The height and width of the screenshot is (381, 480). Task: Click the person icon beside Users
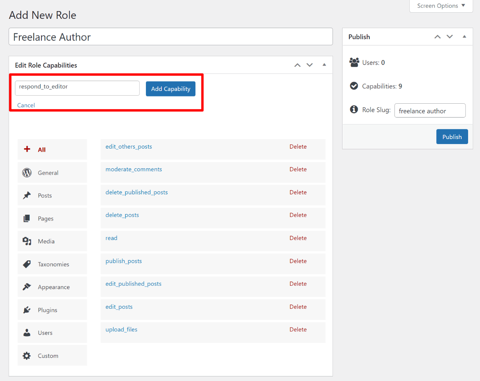coord(27,333)
